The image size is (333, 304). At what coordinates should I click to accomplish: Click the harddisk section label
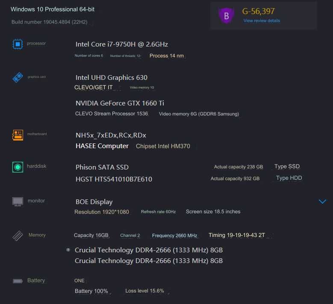coord(36,166)
